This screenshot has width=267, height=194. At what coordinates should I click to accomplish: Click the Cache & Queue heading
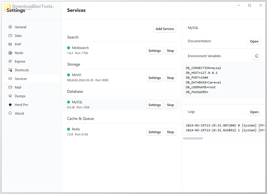[80, 118]
